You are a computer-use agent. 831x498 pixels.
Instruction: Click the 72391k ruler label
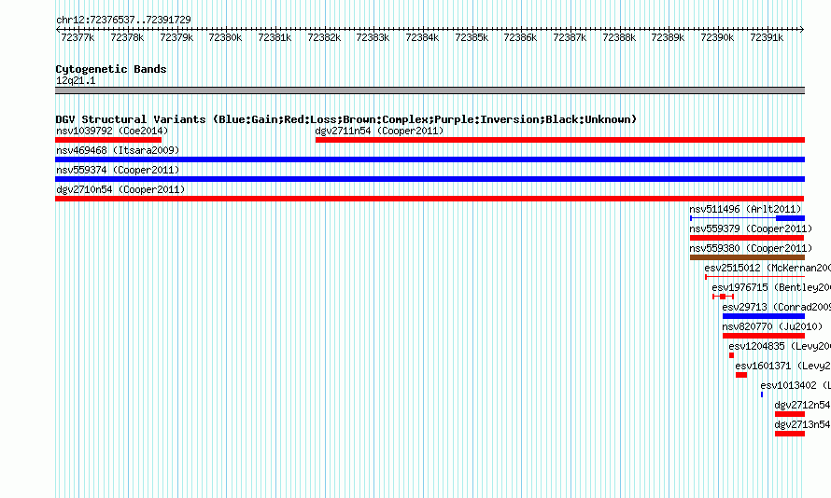(x=766, y=37)
